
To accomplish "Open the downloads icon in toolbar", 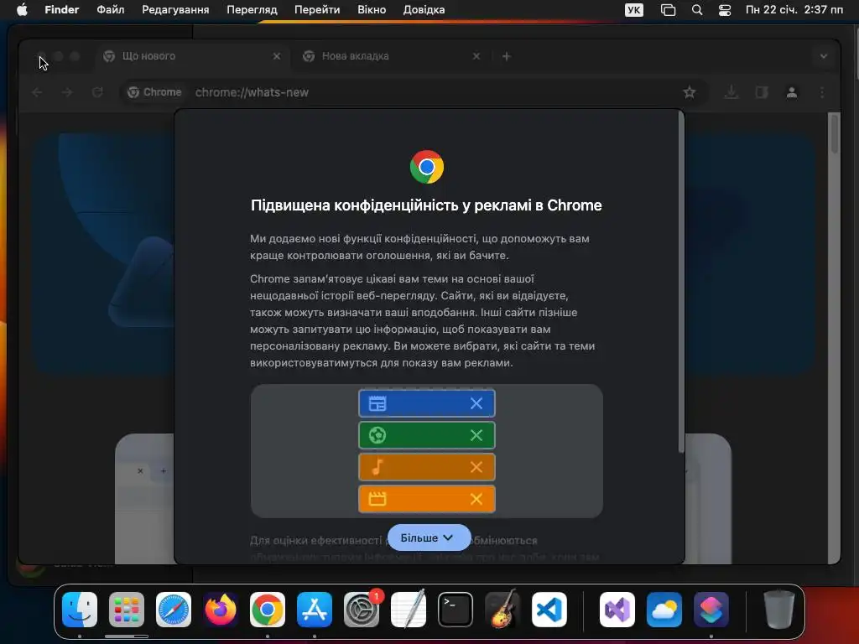I will pyautogui.click(x=731, y=92).
